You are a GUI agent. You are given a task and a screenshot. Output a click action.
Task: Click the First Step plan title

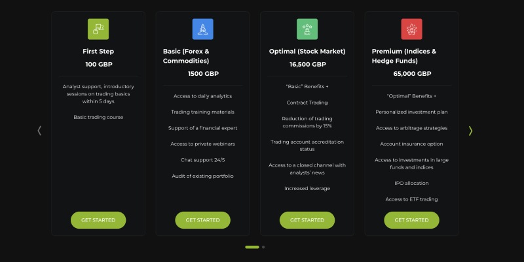coord(98,51)
